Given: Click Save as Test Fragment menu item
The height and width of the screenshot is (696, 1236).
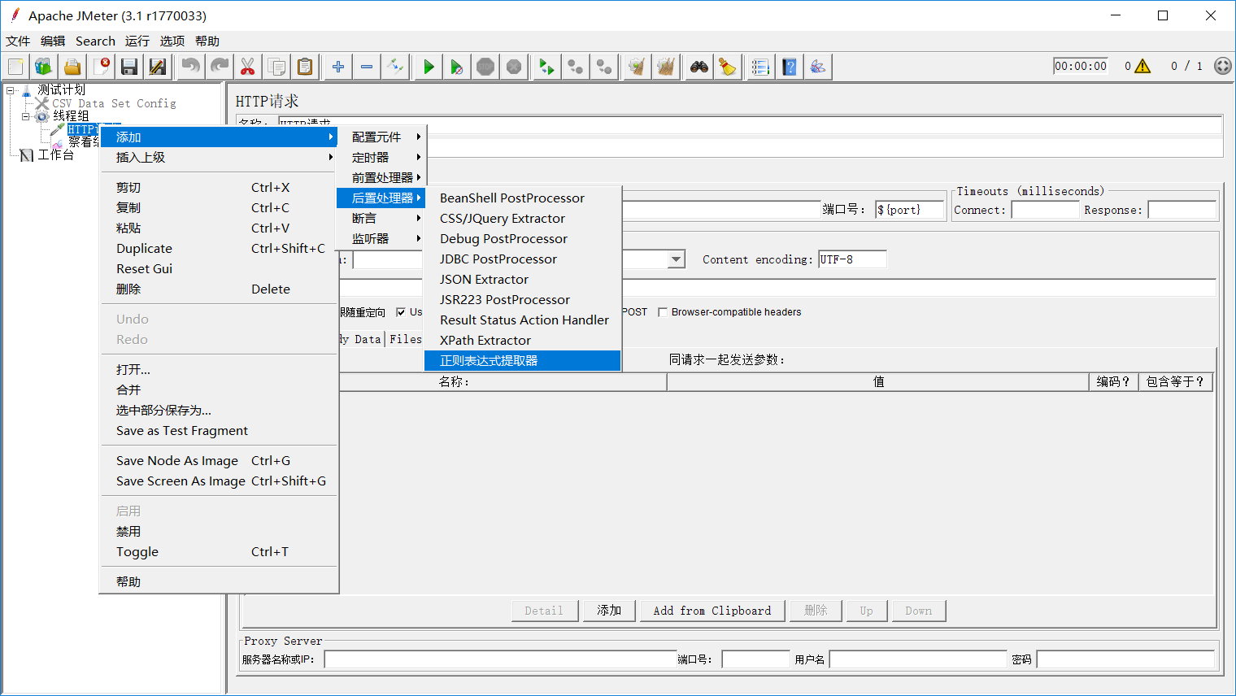Looking at the screenshot, I should [x=219, y=431].
